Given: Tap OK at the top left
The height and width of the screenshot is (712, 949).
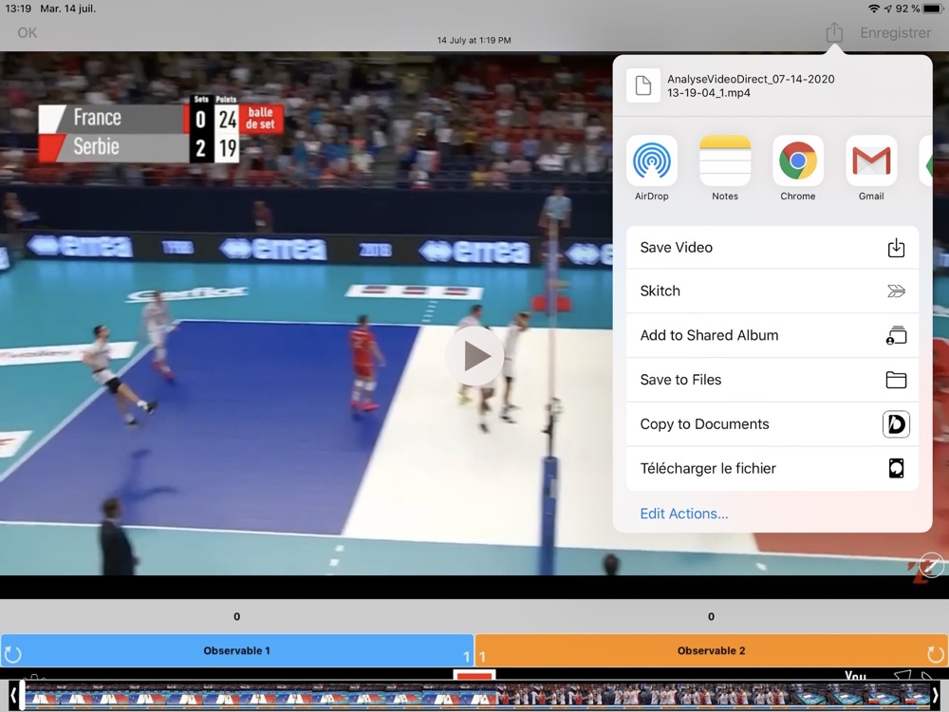Looking at the screenshot, I should [28, 32].
